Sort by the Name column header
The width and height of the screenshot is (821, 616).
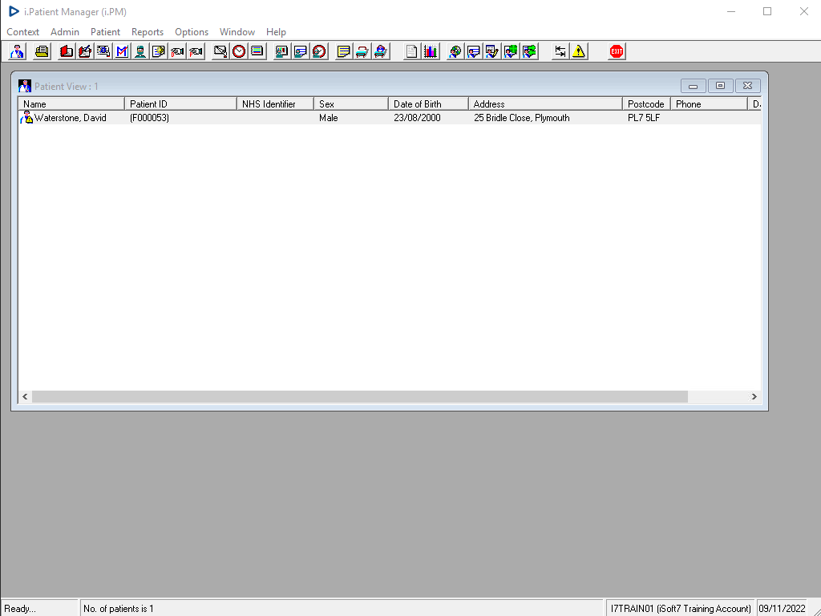pyautogui.click(x=71, y=103)
